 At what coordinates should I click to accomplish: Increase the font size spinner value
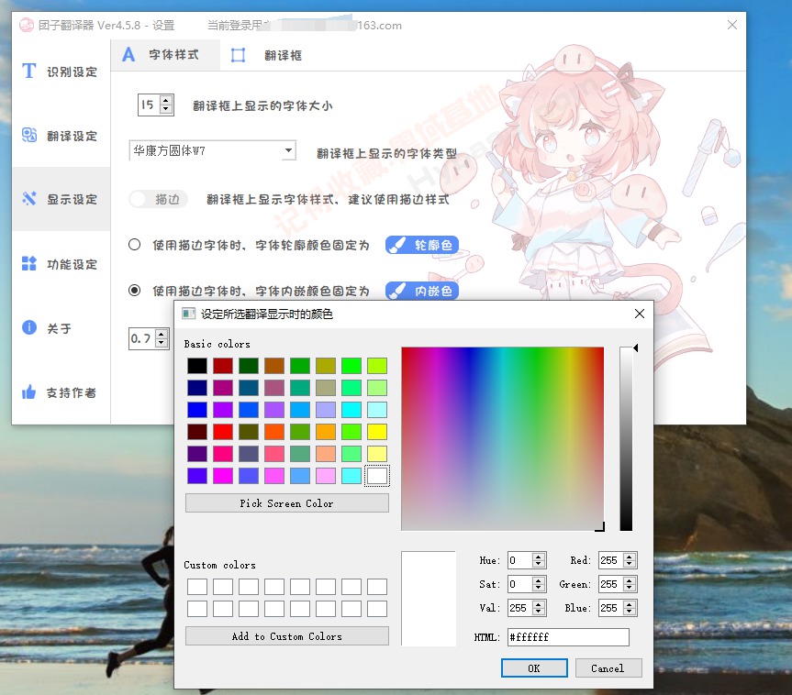166,100
